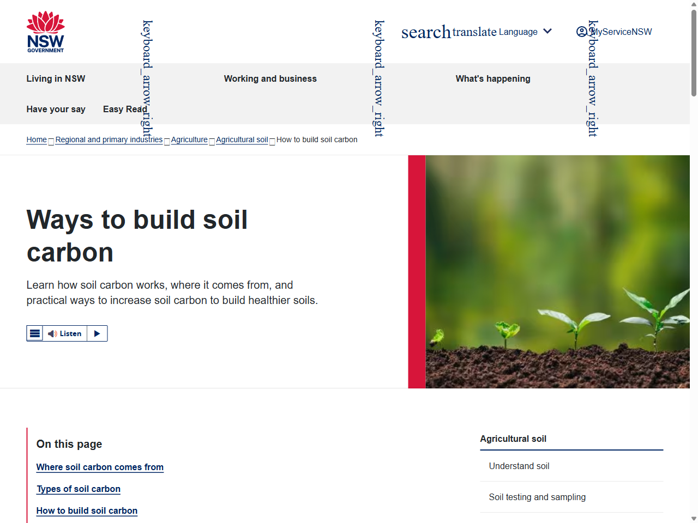Click the On this page heading
698x523 pixels.
(x=69, y=444)
